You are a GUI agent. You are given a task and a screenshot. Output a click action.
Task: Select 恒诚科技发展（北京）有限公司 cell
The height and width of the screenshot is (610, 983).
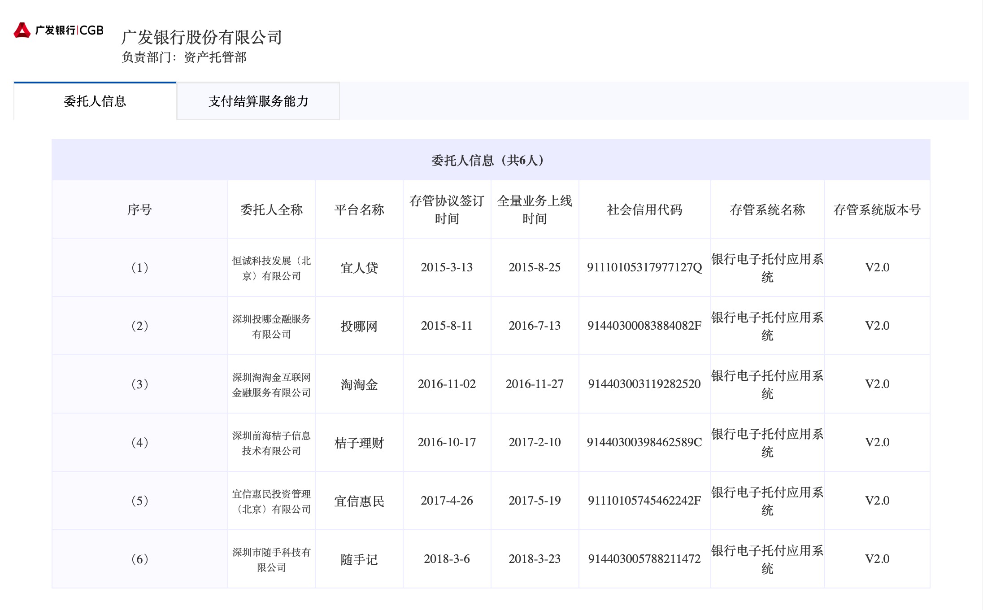[x=271, y=268]
